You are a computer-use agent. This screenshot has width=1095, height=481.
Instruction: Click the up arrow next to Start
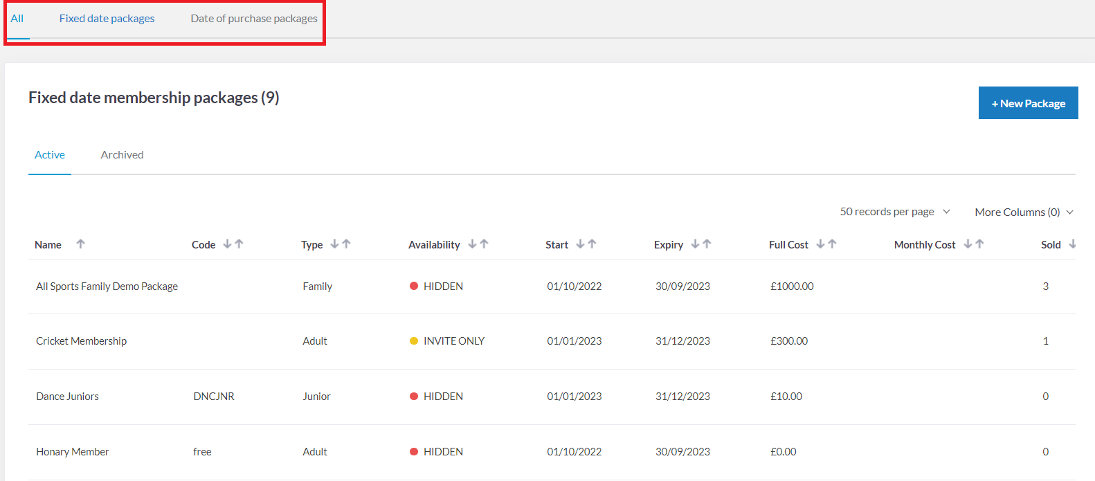592,244
